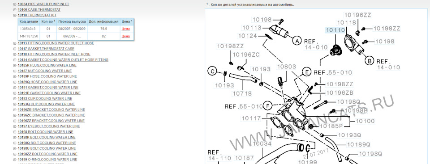Screen dimensions: 430x164
Task: Click the 10034 label in the diagram
Action: click(262, 144)
